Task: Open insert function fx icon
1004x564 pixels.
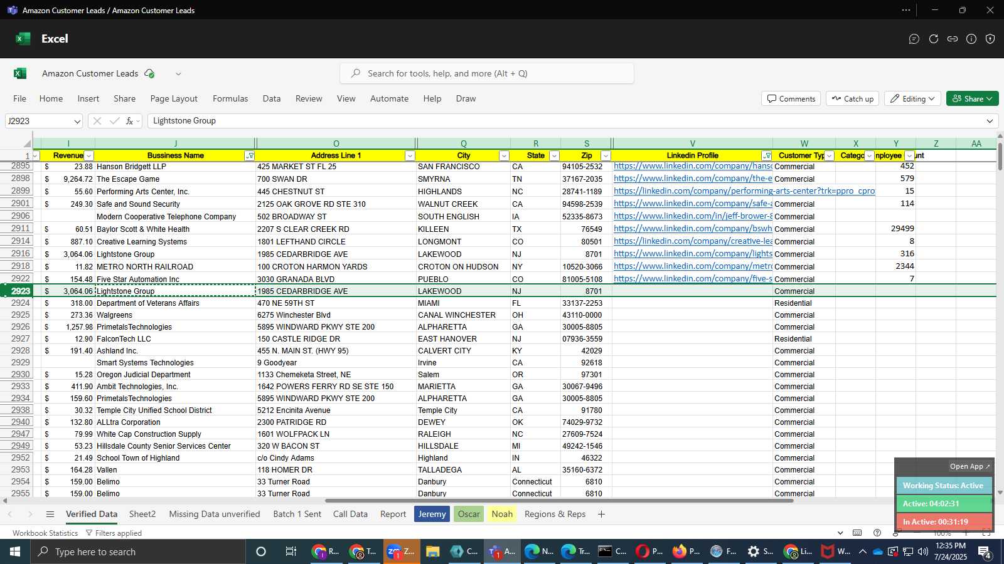Action: pyautogui.click(x=129, y=121)
